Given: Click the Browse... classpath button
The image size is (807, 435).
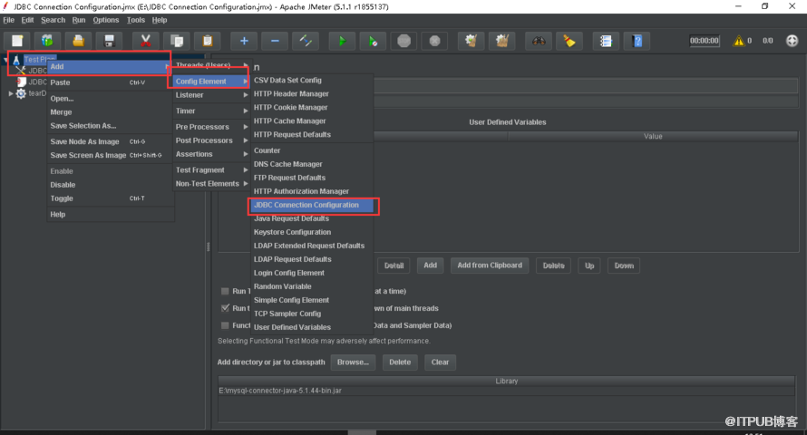Looking at the screenshot, I should [x=353, y=362].
